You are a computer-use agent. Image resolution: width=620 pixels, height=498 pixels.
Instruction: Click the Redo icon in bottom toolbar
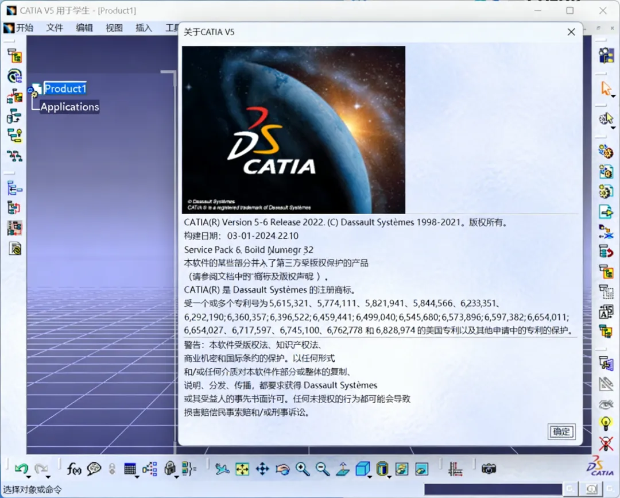41,468
